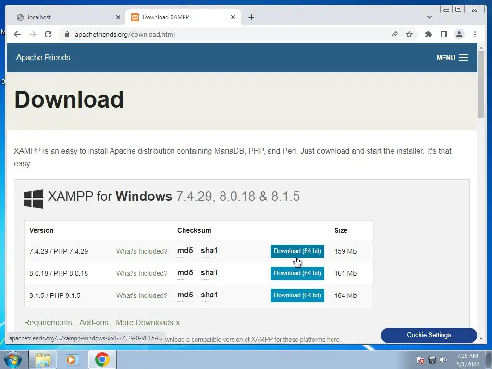Open File Explorer from taskbar

(x=43, y=359)
